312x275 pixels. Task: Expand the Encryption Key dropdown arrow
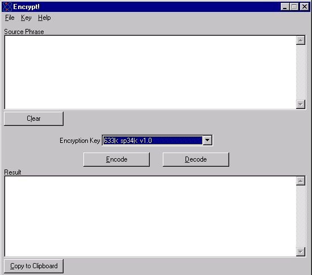[x=207, y=141]
